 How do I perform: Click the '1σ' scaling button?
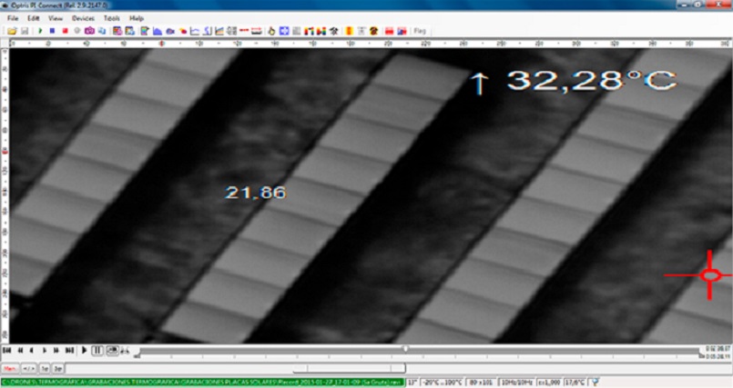click(45, 368)
